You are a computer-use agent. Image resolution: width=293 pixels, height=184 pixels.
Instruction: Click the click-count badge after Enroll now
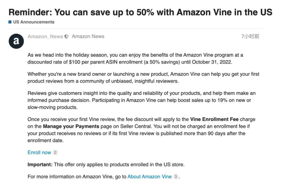coord(55,153)
